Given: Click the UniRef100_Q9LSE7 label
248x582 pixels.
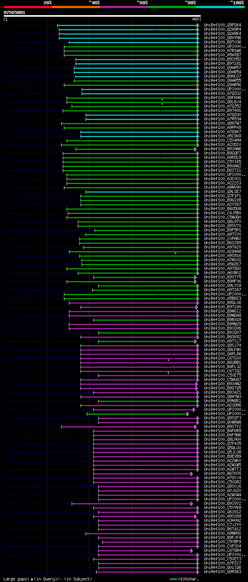Looking at the screenshot, I should click(222, 192).
